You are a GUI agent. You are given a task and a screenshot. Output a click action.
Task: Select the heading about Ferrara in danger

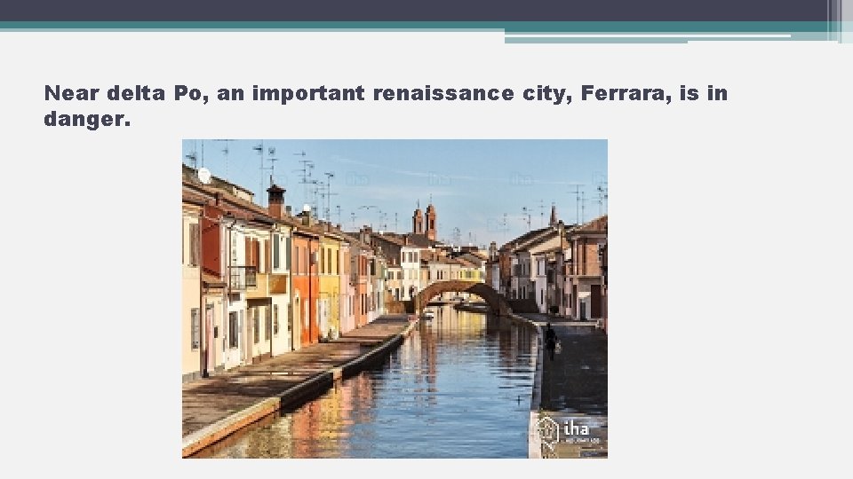[x=386, y=106]
